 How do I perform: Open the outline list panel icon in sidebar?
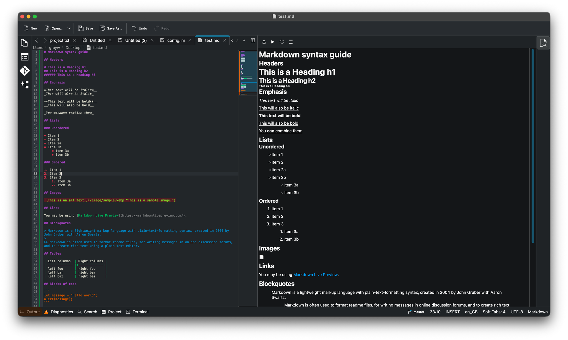[x=25, y=57]
